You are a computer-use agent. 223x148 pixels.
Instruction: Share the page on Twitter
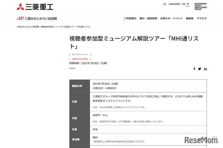(x=200, y=69)
